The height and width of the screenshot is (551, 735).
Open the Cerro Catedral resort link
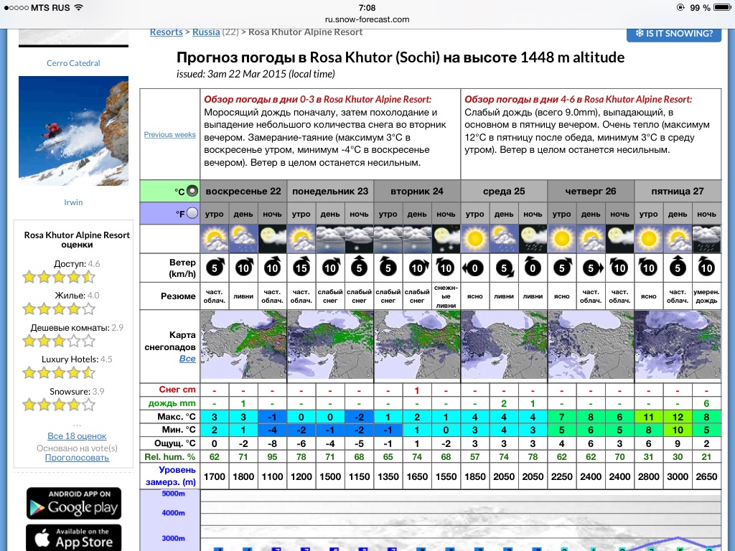click(73, 63)
